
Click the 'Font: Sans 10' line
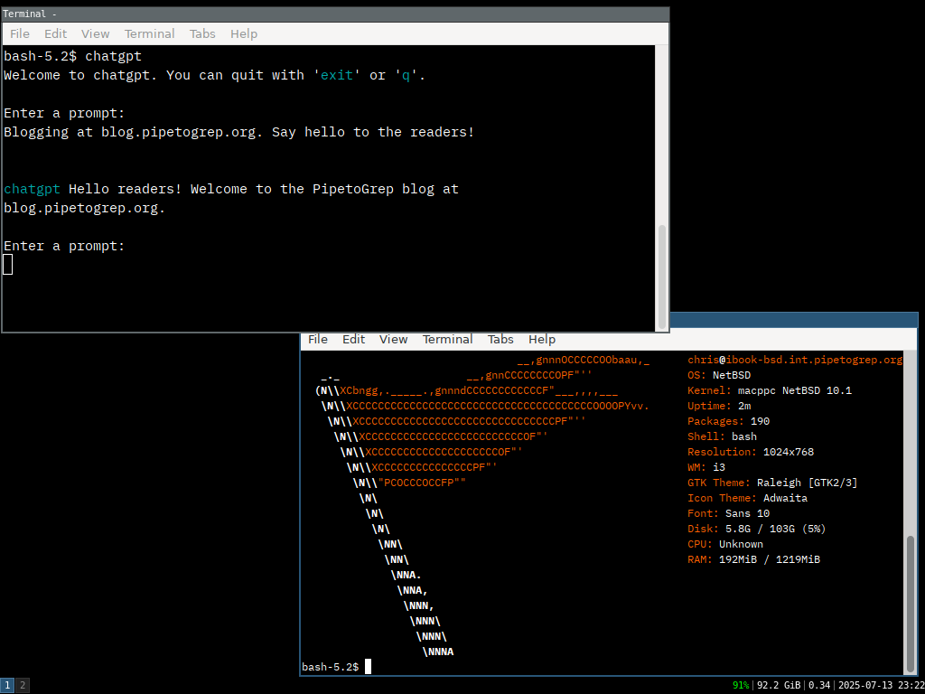pyautogui.click(x=729, y=513)
